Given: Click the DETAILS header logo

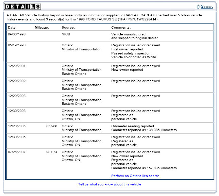Looking at the screenshot, I should coord(23,6).
